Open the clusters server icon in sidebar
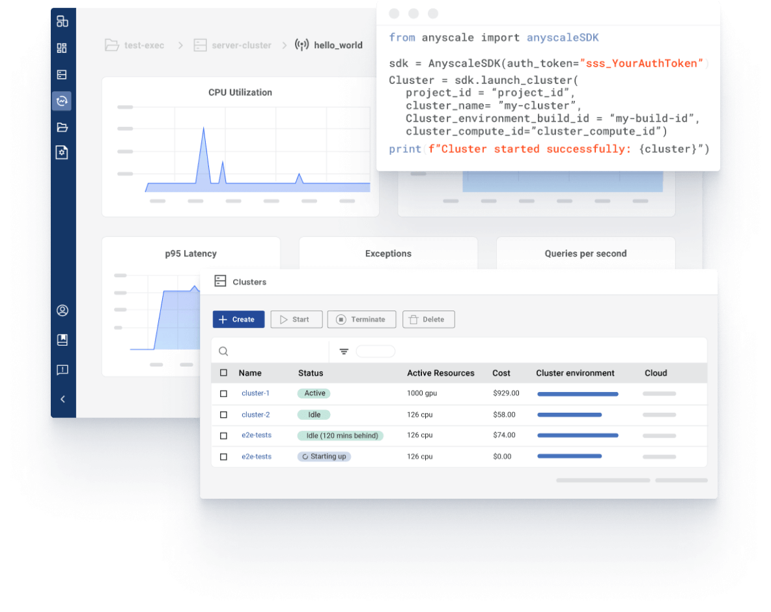This screenshot has width=771, height=612. pos(62,74)
